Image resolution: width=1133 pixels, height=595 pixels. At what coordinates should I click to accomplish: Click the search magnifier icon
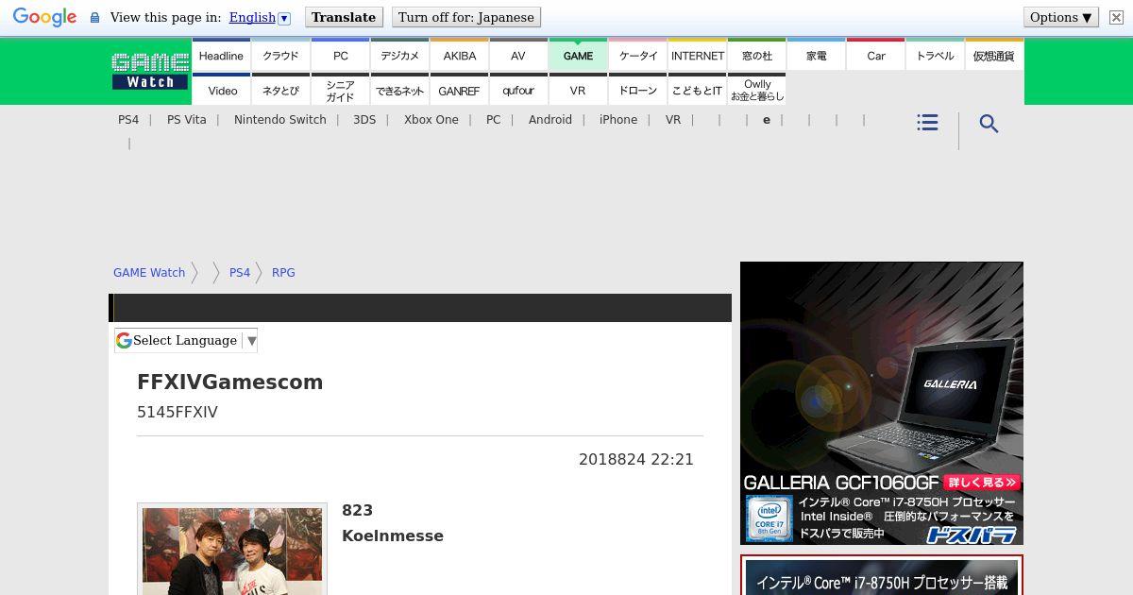point(989,124)
